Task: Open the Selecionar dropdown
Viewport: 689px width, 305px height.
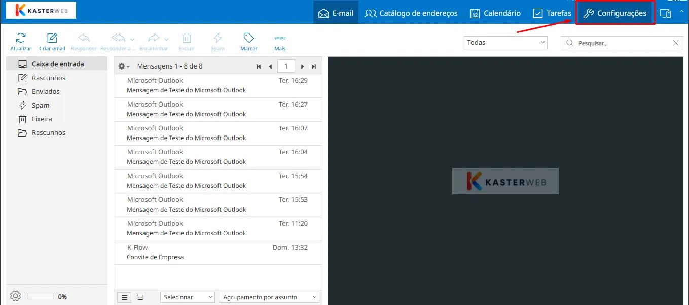Action: tap(188, 297)
